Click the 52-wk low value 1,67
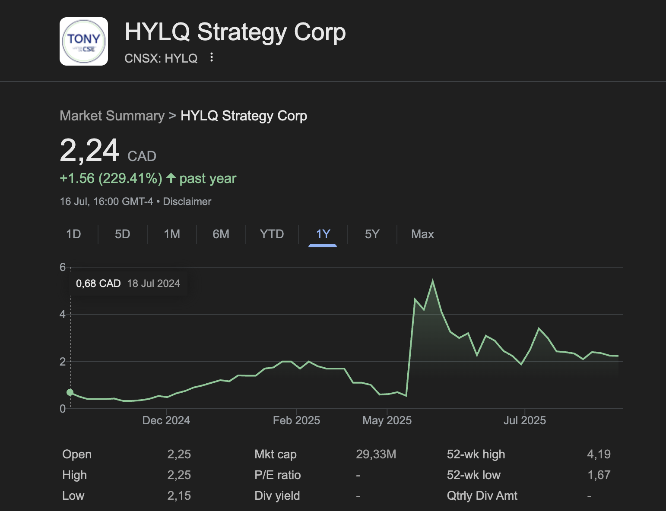The width and height of the screenshot is (666, 511). tap(599, 475)
